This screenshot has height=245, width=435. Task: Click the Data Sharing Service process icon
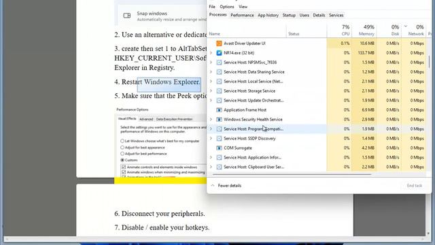219,72
